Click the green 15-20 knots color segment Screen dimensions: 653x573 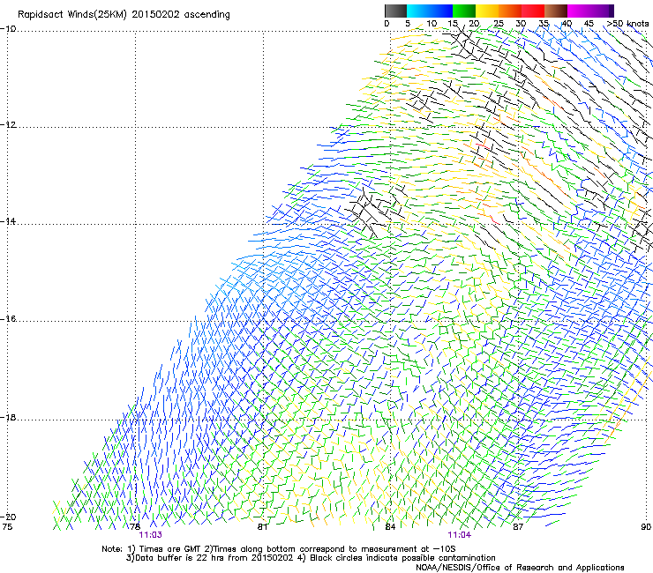464,11
